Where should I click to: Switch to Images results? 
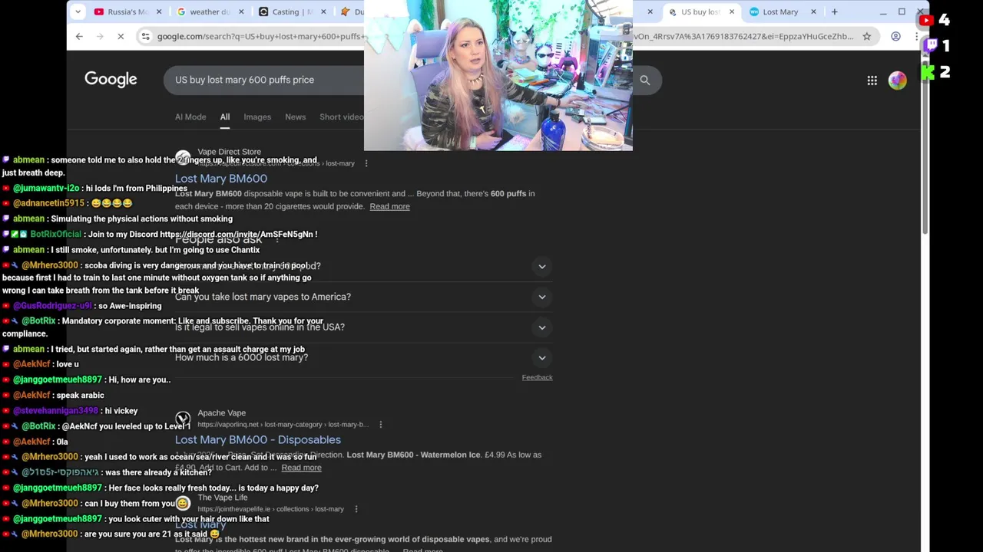257,117
